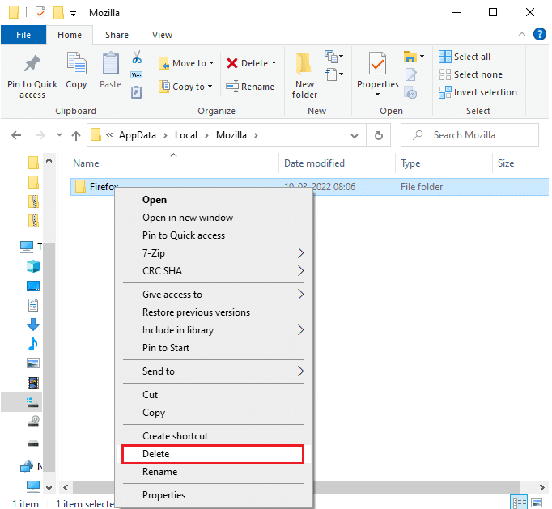The height and width of the screenshot is (509, 552).
Task: Click the History icon in Open group
Action: pos(410,92)
